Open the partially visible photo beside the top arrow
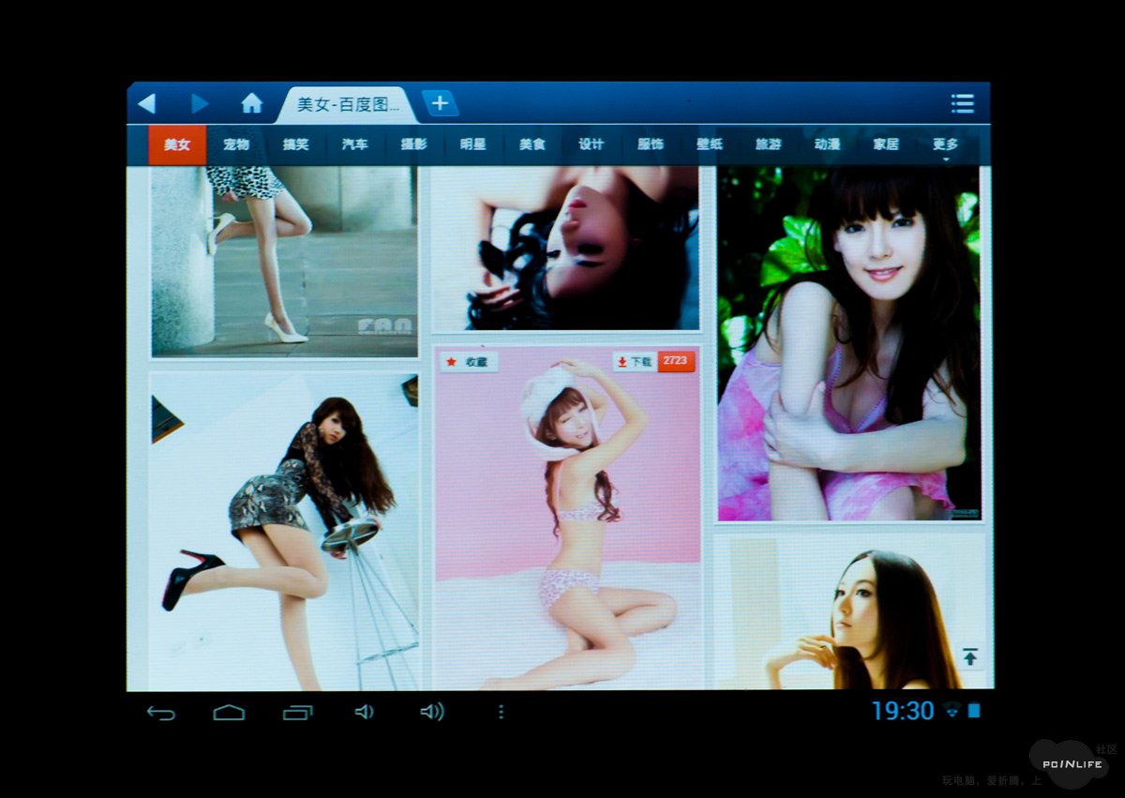 (x=848, y=611)
